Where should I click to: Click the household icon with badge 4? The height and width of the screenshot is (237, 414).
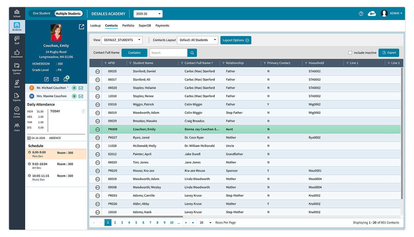(66, 79)
